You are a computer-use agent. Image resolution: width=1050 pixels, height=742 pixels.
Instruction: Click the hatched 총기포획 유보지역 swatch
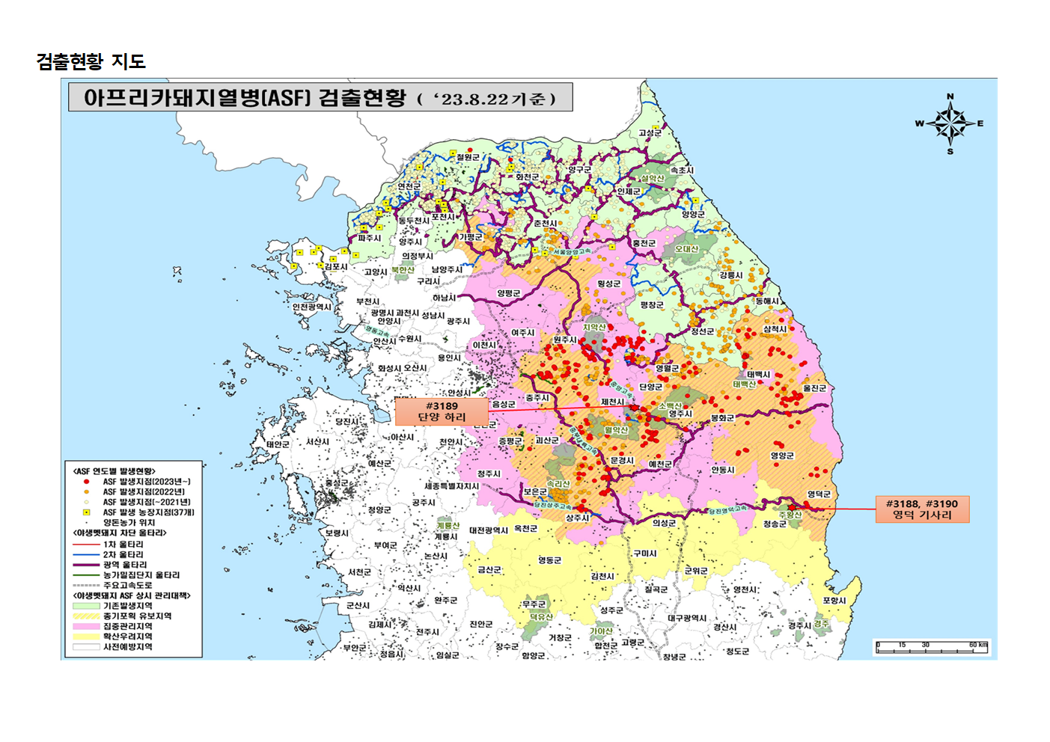tap(86, 616)
